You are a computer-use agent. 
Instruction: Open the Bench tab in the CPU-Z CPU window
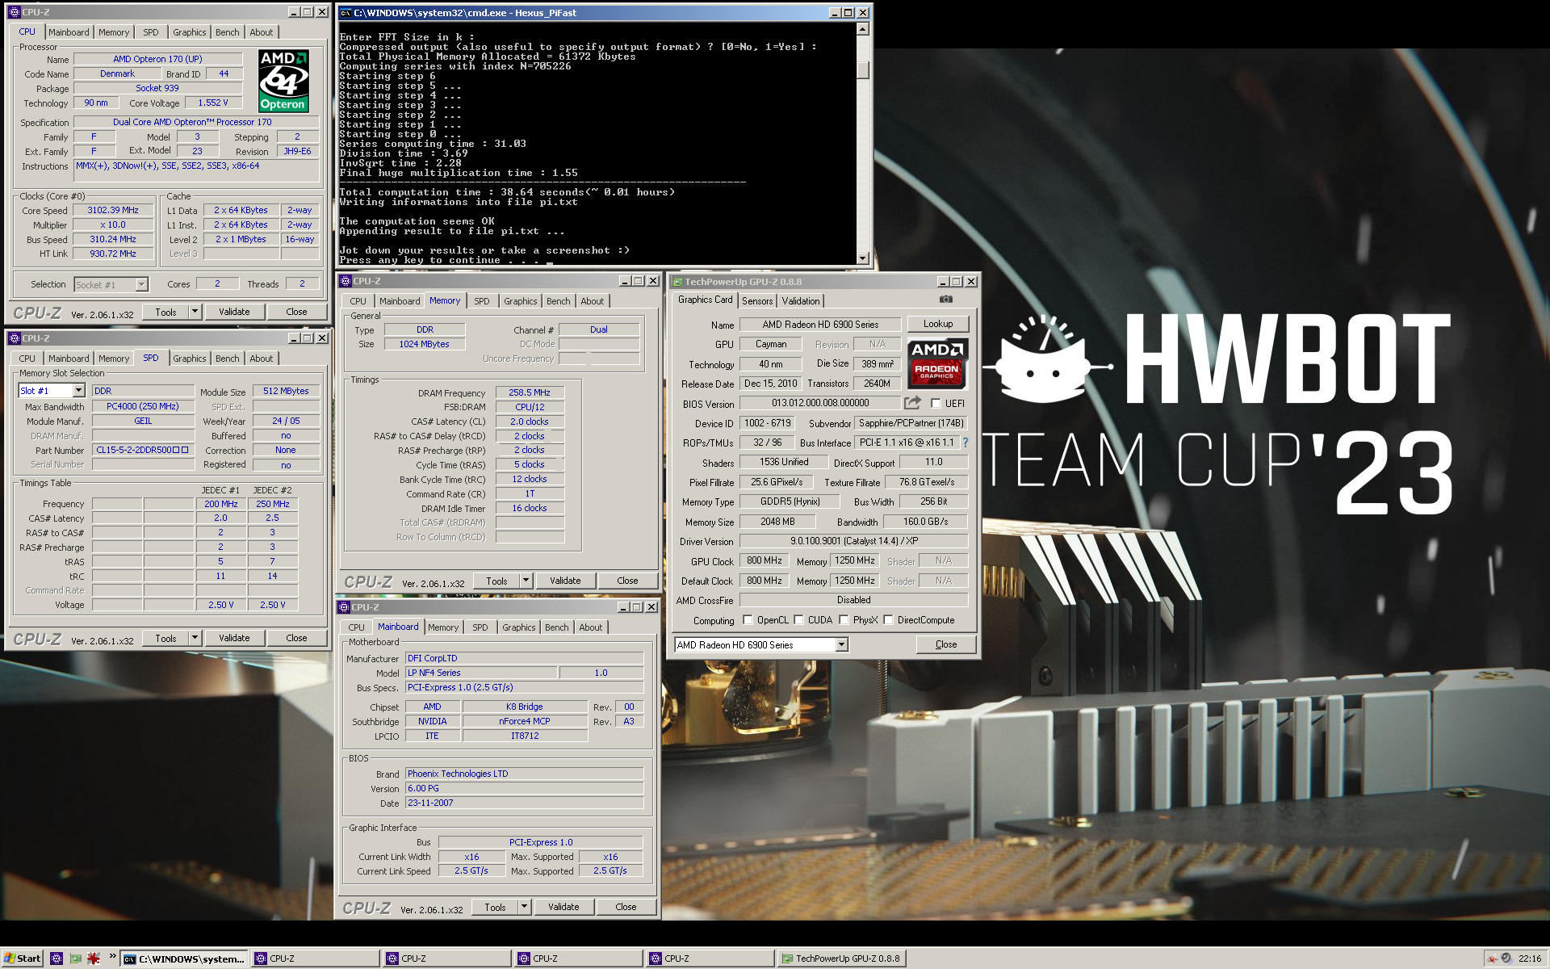click(x=228, y=32)
